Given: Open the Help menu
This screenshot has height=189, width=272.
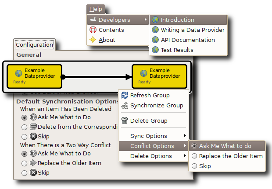Looking at the screenshot, I should click(x=96, y=9).
